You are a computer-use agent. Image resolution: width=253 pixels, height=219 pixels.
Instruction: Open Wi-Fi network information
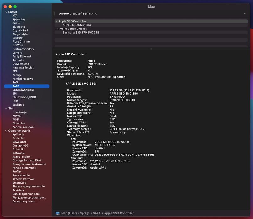pos(16,119)
